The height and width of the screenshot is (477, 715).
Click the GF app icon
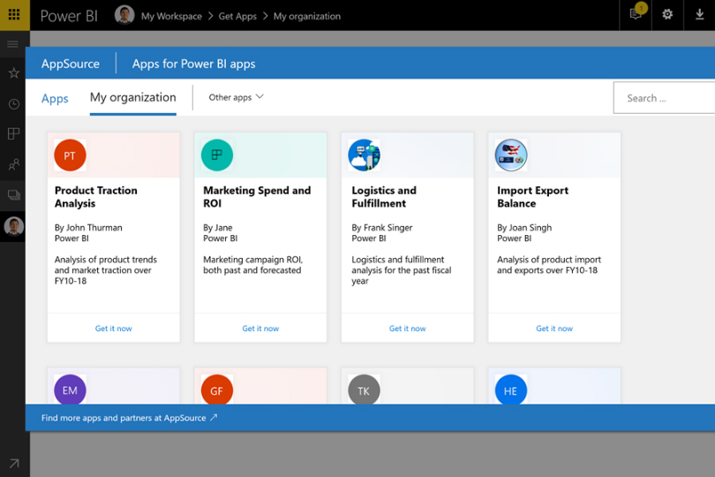pos(217,390)
